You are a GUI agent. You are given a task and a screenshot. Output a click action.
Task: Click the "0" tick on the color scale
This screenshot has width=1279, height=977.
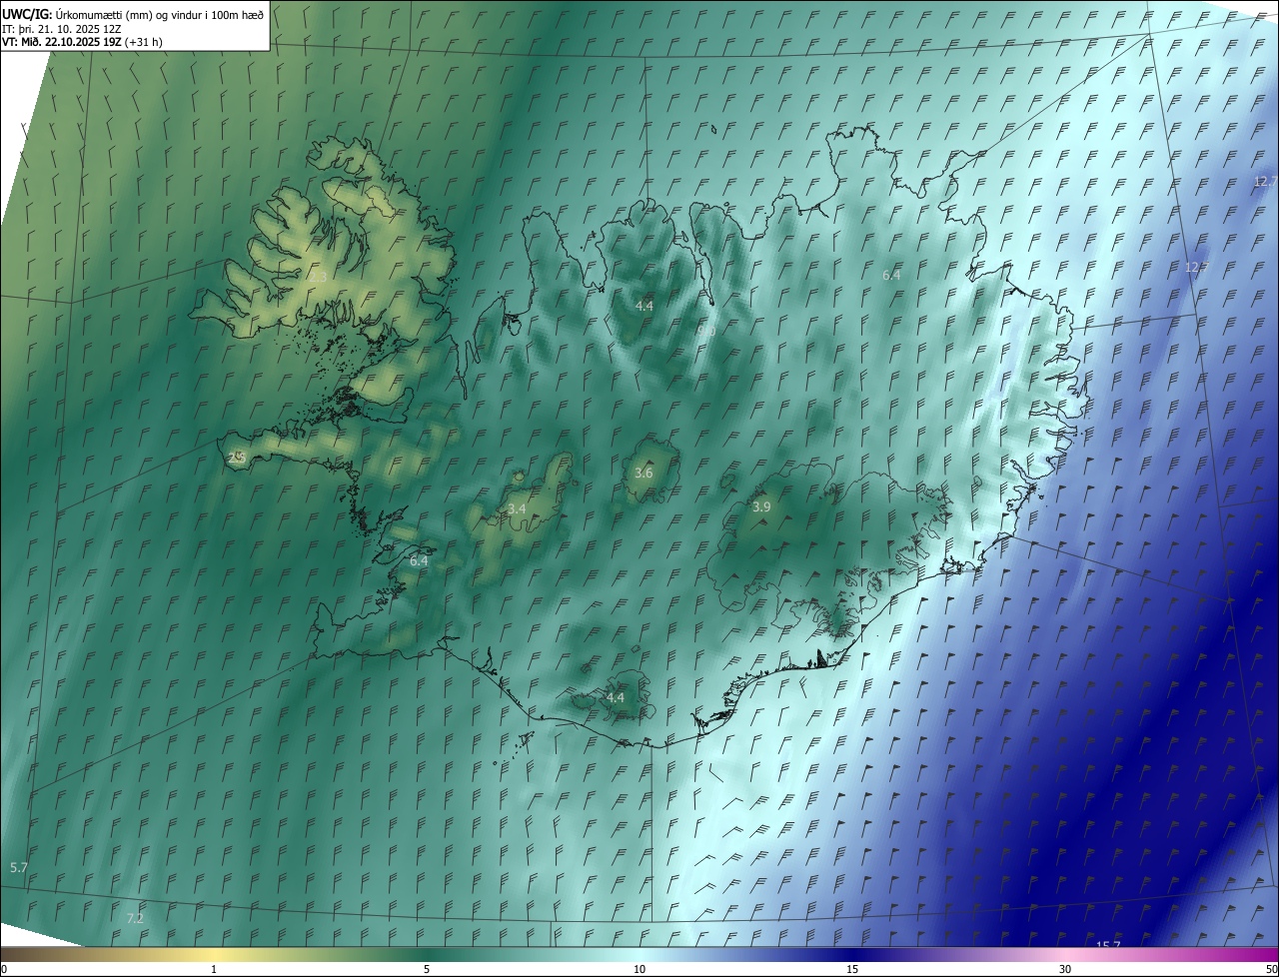point(4,969)
